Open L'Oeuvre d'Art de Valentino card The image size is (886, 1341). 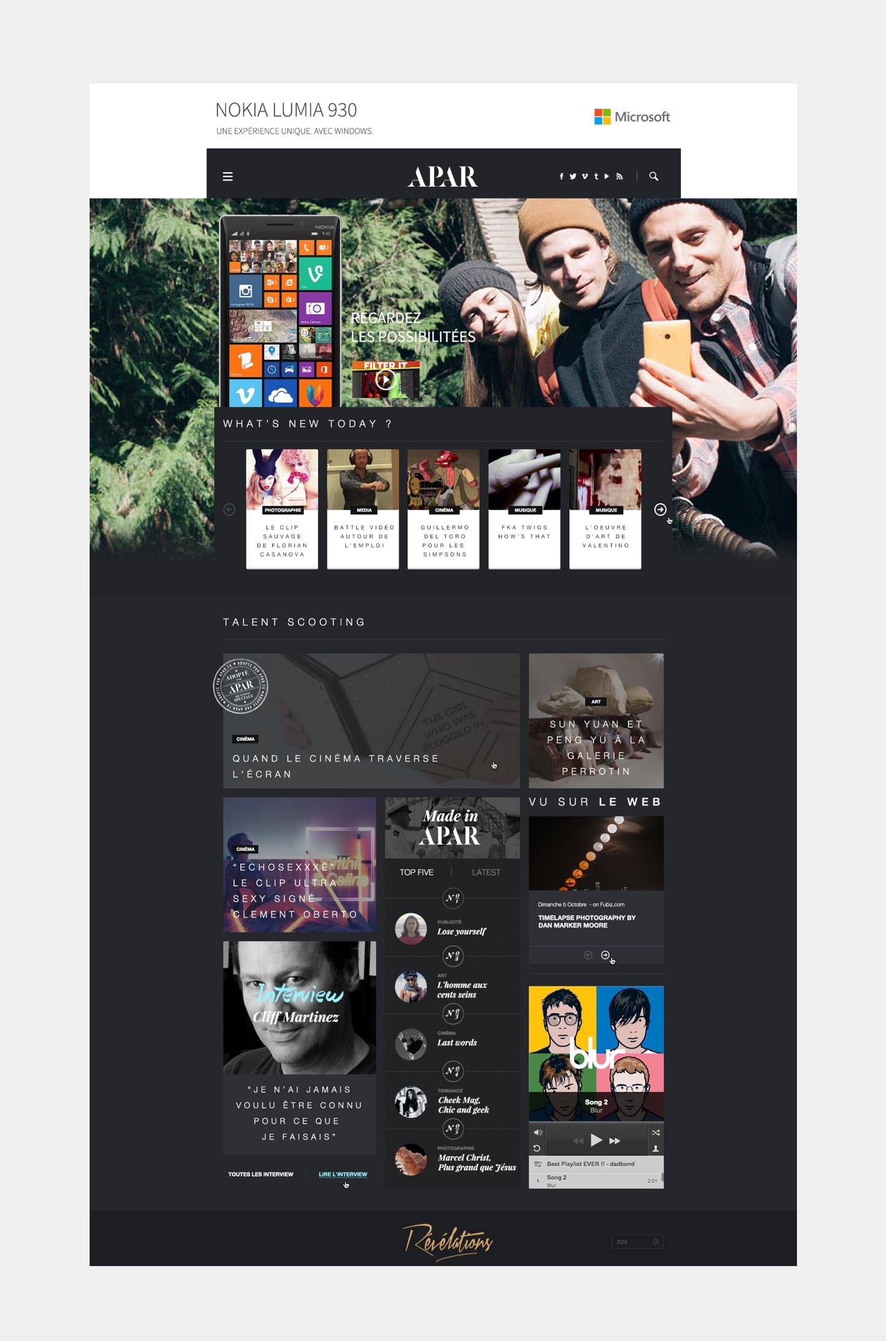(x=605, y=509)
